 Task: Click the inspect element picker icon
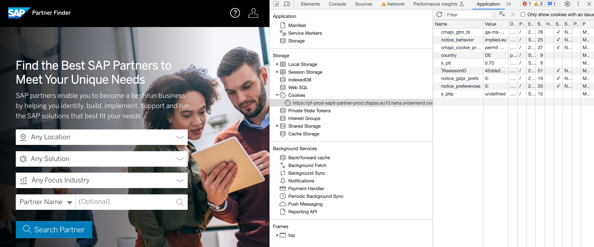coord(276,4)
